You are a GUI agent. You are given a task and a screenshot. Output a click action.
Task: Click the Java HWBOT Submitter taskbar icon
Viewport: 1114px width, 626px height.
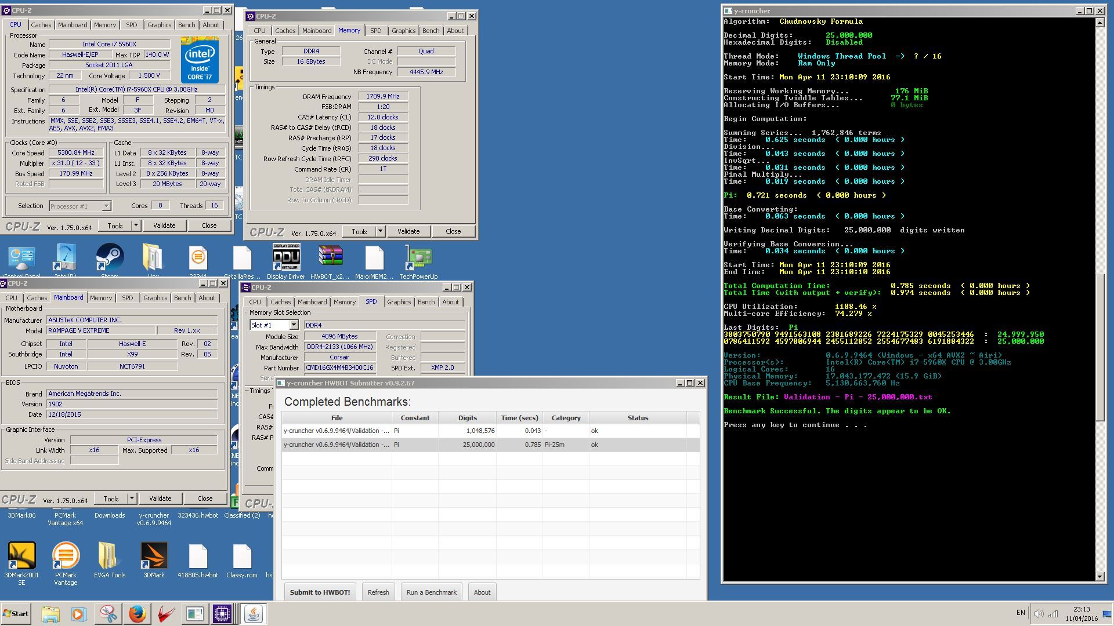pos(253,613)
